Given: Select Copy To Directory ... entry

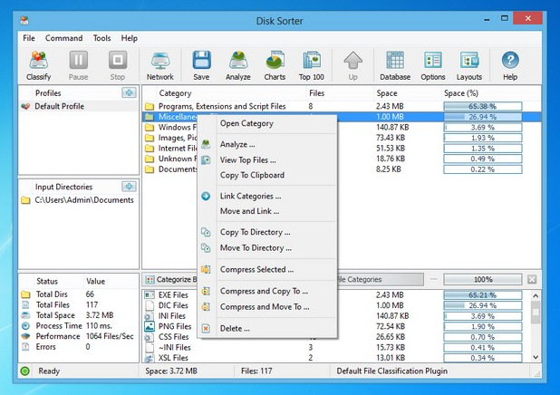Looking at the screenshot, I should [267, 232].
